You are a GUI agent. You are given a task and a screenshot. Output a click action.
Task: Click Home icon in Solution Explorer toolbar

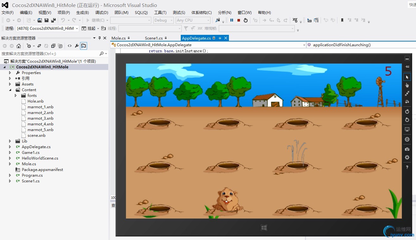point(19,46)
